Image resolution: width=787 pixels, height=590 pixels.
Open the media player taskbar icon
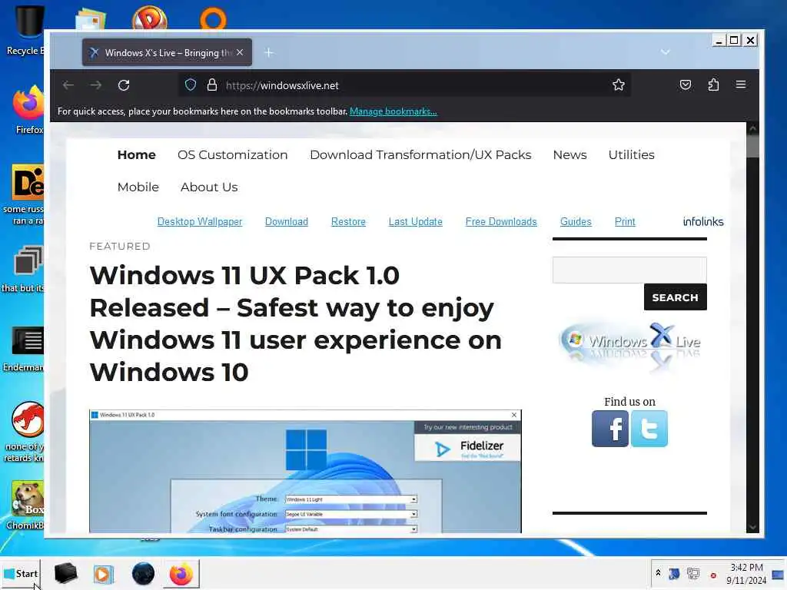(x=104, y=574)
